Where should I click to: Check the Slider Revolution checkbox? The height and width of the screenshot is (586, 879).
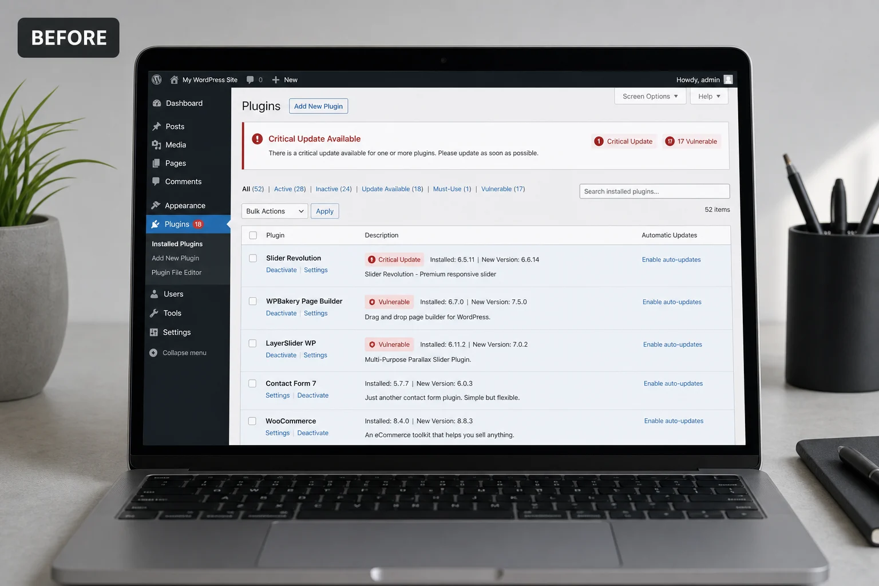(x=253, y=258)
